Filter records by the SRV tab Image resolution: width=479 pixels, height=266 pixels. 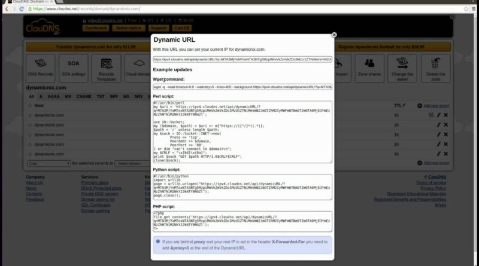(x=138, y=96)
